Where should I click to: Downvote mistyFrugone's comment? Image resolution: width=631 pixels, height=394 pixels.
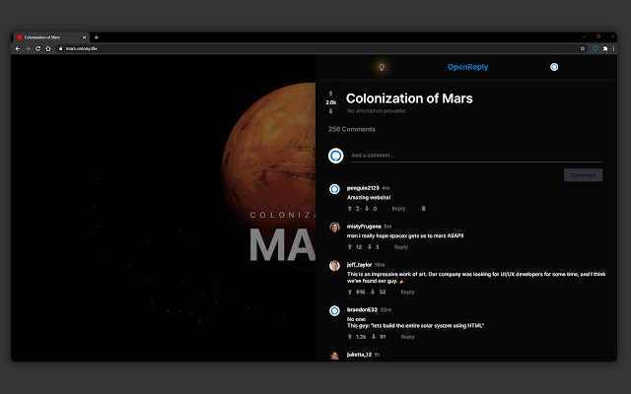coord(370,247)
